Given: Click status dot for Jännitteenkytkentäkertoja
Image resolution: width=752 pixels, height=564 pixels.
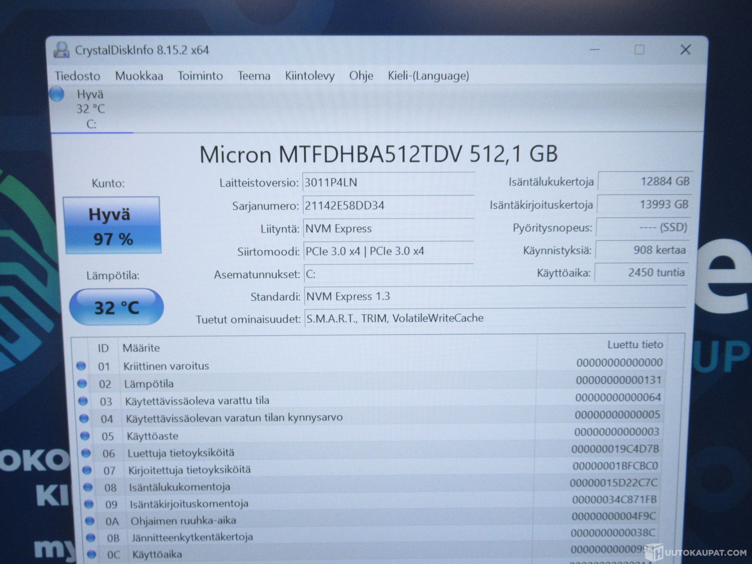Looking at the screenshot, I should click(x=91, y=538).
